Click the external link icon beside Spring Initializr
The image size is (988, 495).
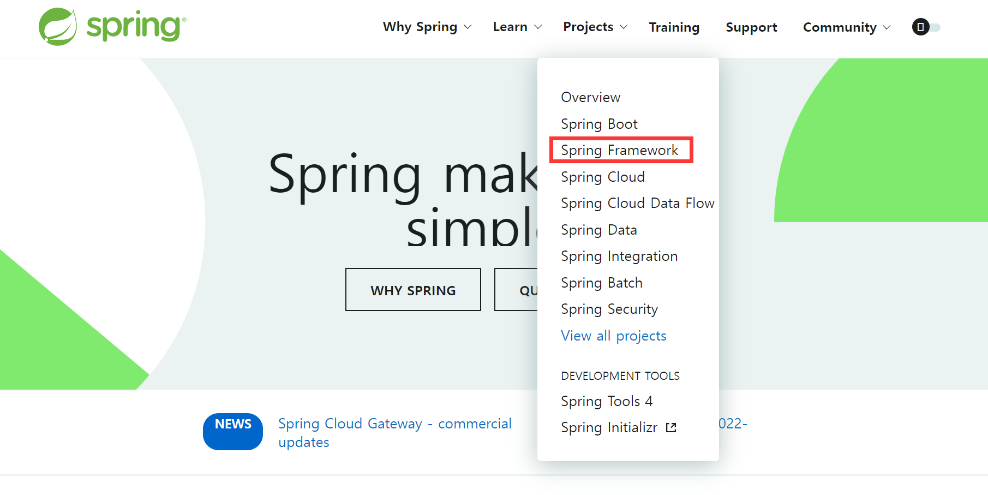coord(671,428)
